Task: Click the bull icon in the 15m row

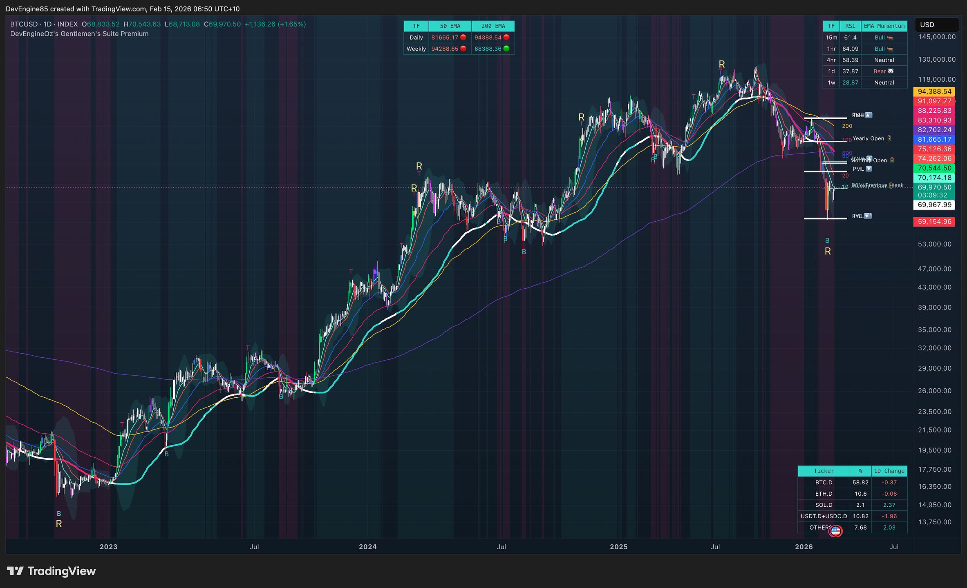Action: [890, 38]
